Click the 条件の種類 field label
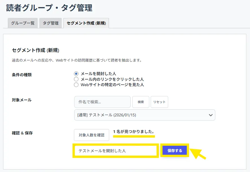250x172 pixels. pyautogui.click(x=22, y=75)
